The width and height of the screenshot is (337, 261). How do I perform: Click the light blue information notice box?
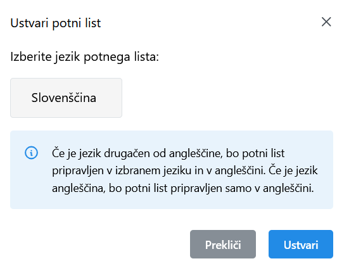pos(172,170)
